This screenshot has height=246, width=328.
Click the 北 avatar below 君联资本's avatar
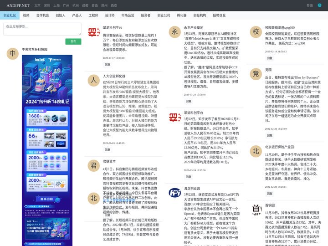[94, 198]
